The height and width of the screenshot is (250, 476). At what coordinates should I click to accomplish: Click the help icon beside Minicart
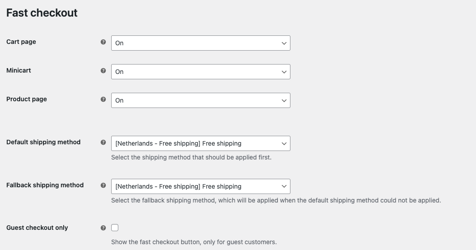(x=103, y=71)
